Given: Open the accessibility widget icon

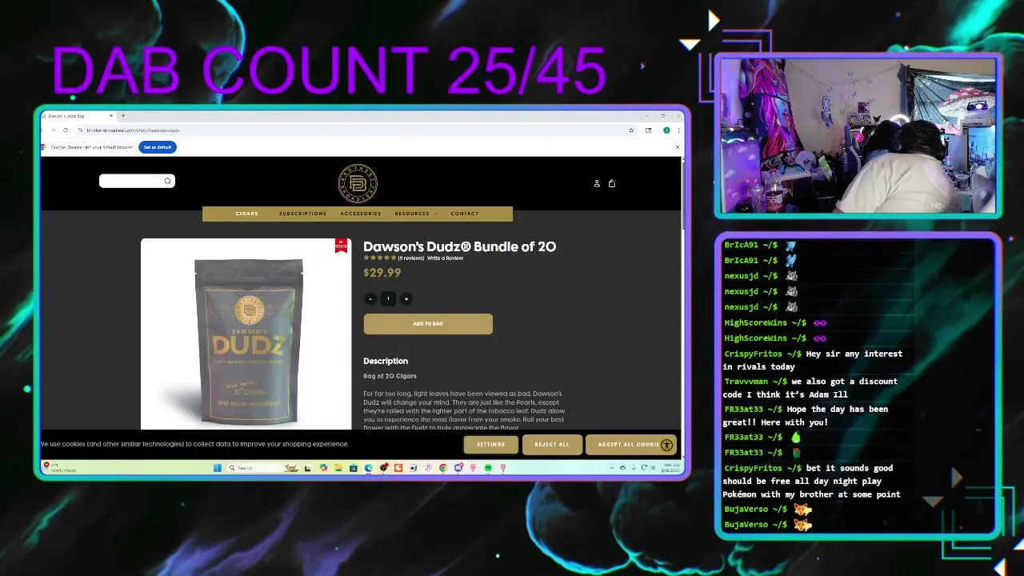Looking at the screenshot, I should click(x=666, y=445).
